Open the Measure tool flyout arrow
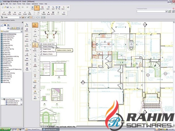 tap(38, 81)
